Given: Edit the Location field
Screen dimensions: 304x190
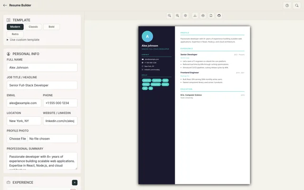Looking at the screenshot, I should 24,121.
